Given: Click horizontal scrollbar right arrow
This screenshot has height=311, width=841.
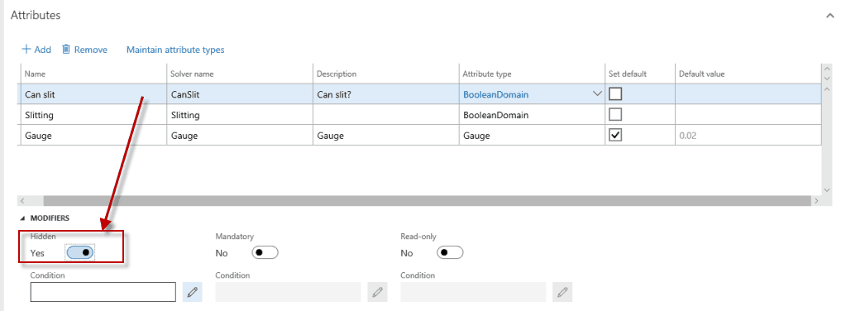Looking at the screenshot, I should [x=816, y=200].
